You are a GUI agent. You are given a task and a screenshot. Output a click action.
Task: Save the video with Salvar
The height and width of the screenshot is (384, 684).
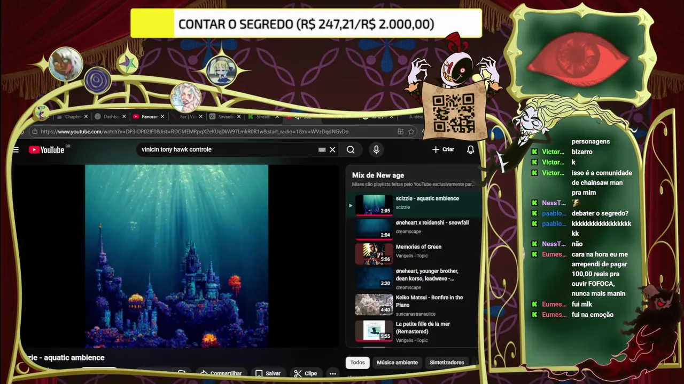(268, 373)
